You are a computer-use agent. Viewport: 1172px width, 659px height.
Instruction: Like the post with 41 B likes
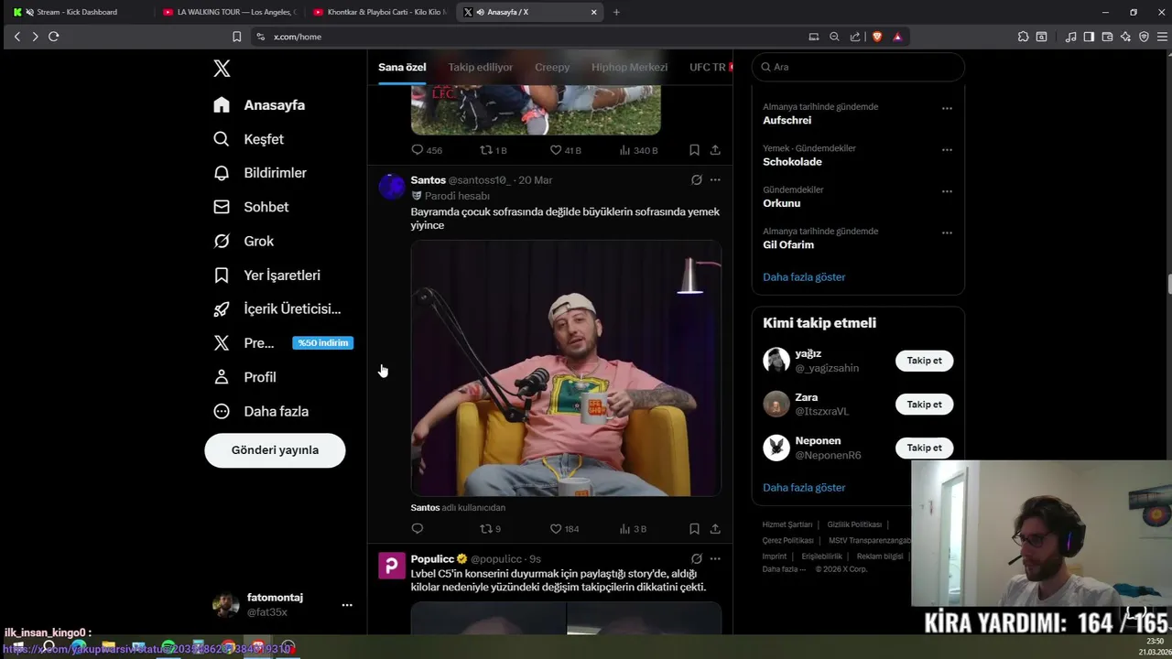565,150
